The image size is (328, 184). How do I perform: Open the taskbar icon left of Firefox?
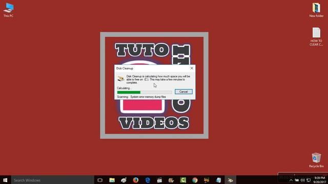(124, 180)
